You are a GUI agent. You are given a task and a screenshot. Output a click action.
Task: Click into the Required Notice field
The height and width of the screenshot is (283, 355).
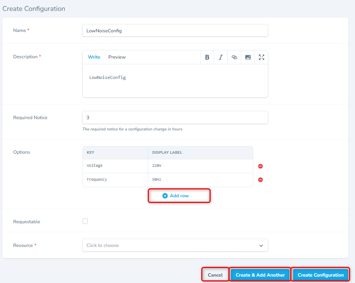point(175,118)
